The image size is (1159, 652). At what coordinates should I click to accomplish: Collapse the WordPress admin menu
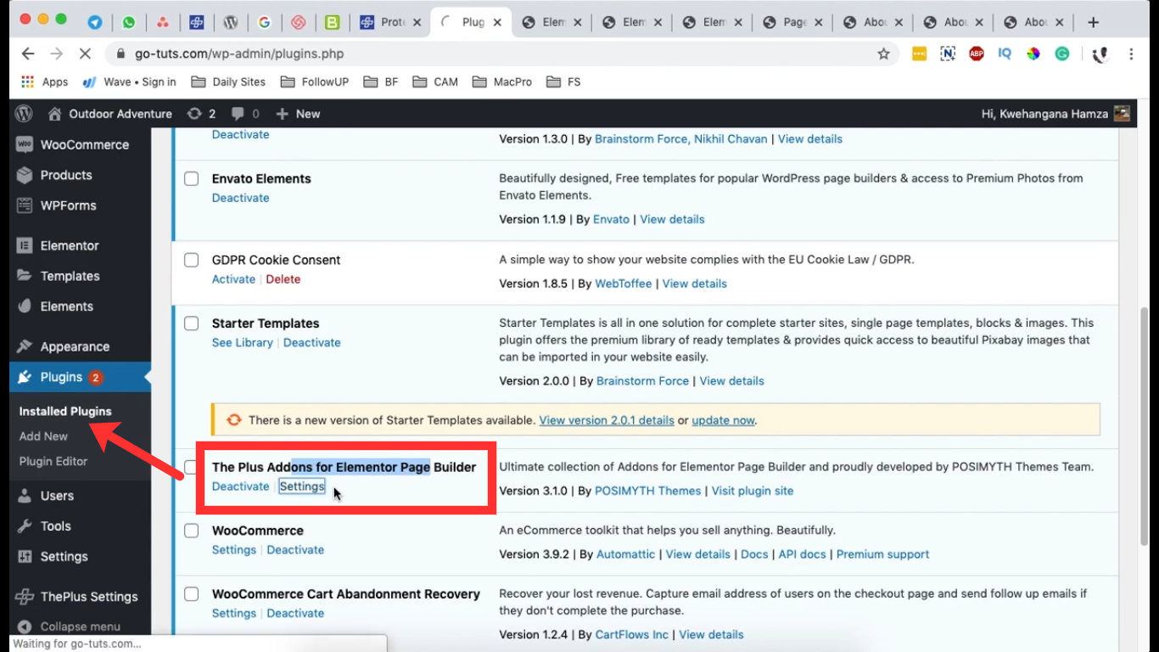pyautogui.click(x=70, y=627)
